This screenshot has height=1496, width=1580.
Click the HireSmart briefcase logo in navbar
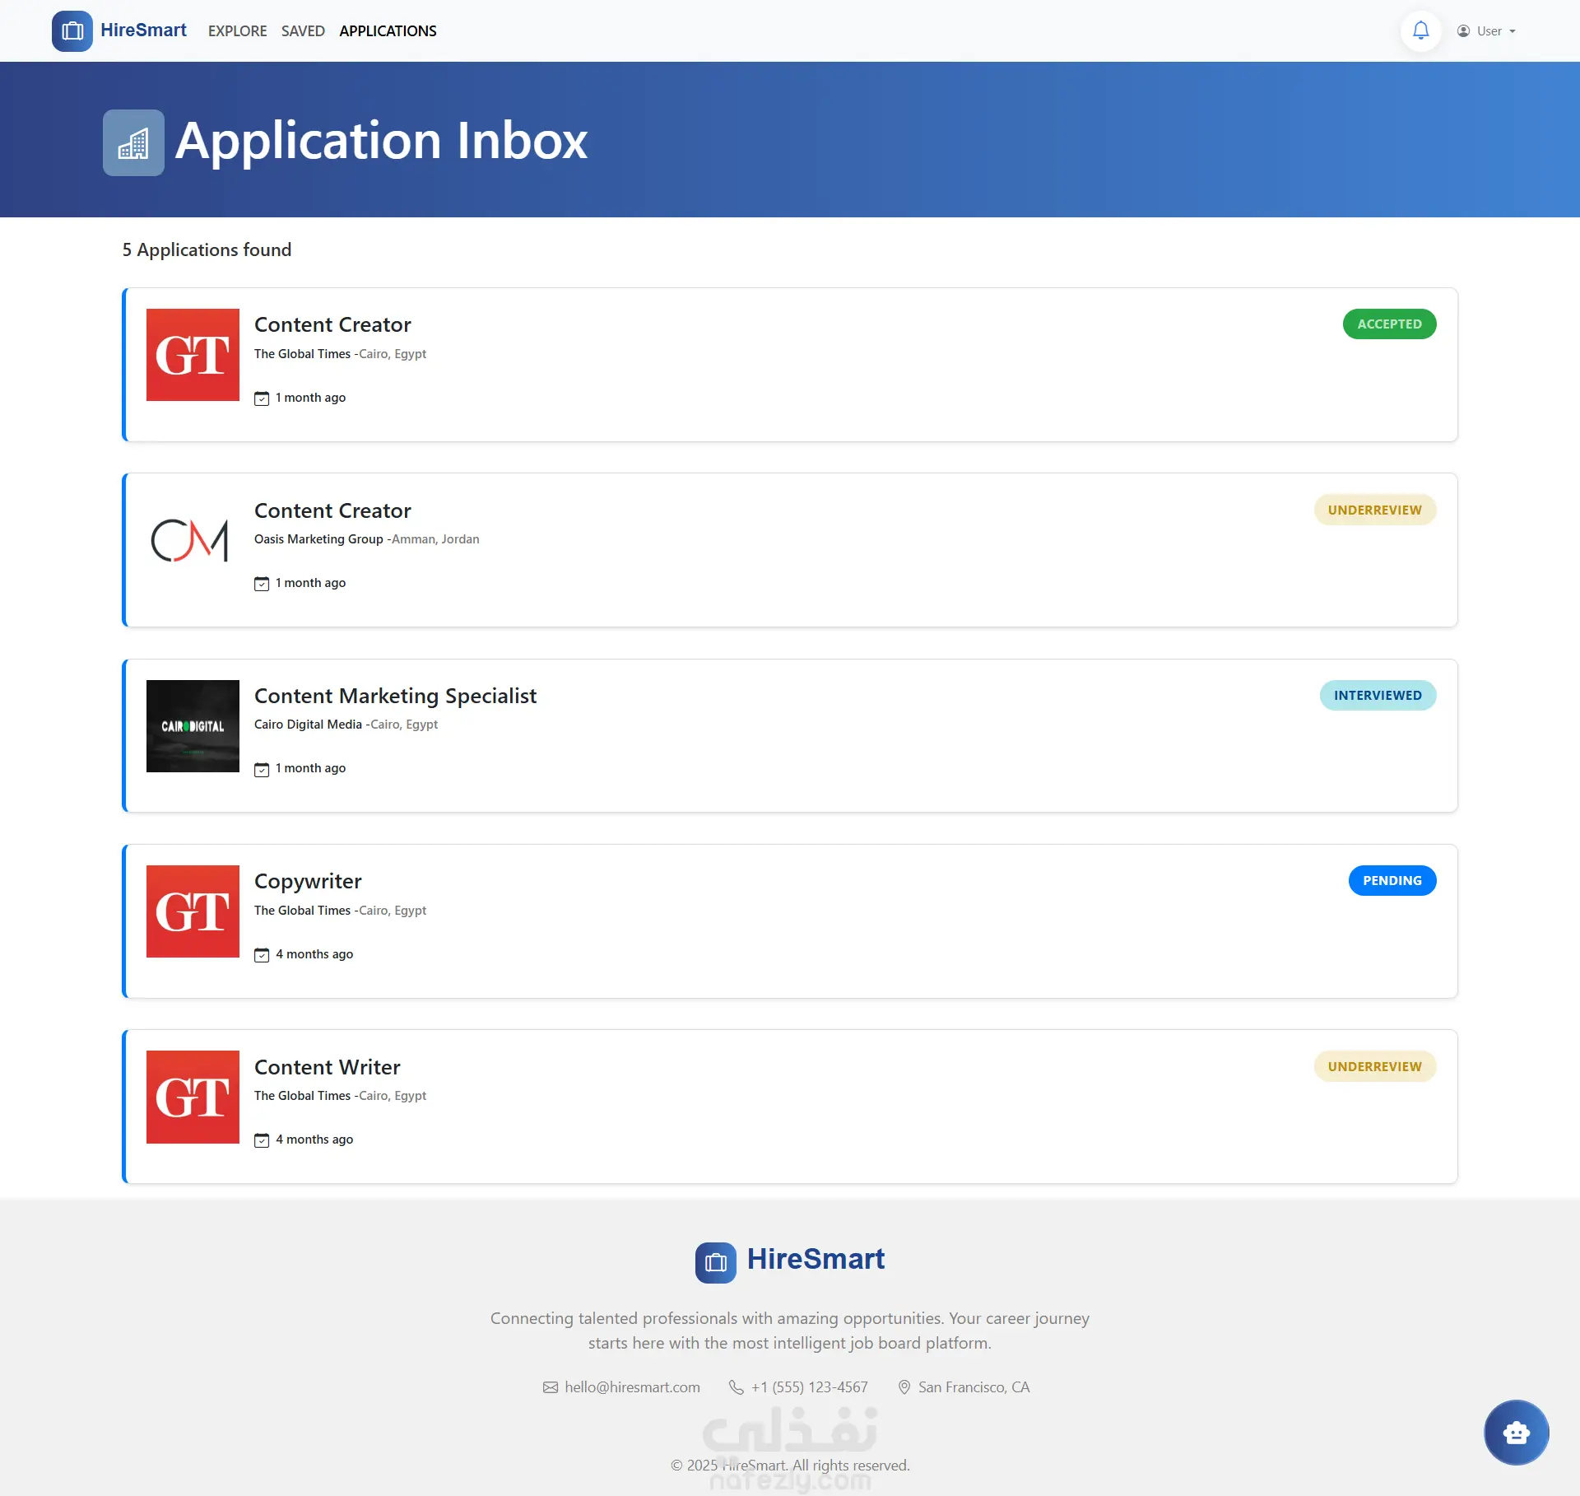[x=72, y=31]
